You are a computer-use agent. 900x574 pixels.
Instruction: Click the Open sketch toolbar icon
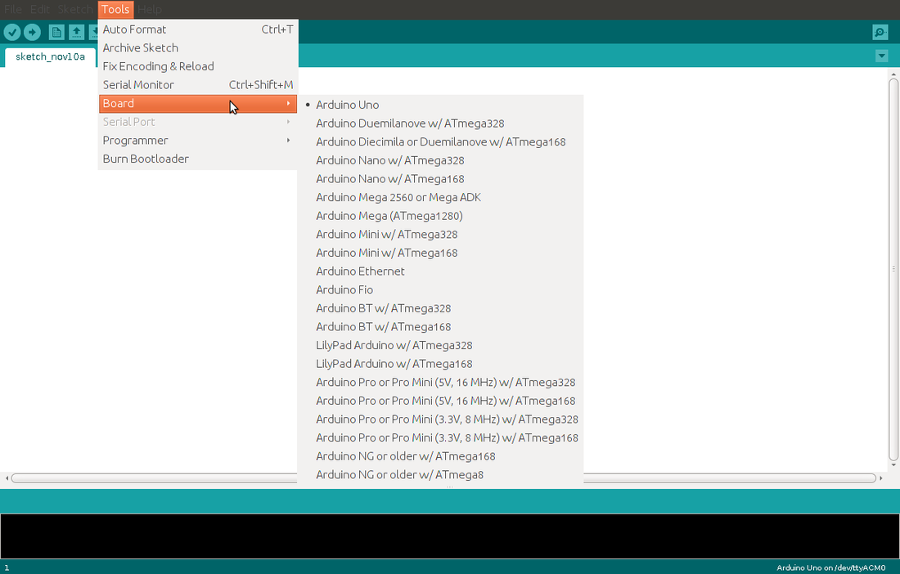click(76, 32)
